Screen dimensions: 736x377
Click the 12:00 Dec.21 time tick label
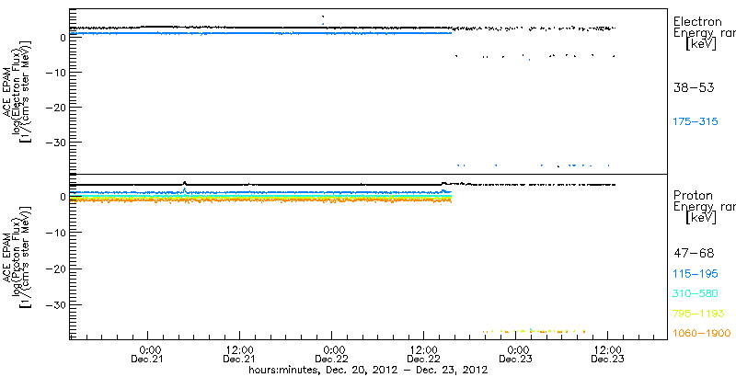click(240, 354)
